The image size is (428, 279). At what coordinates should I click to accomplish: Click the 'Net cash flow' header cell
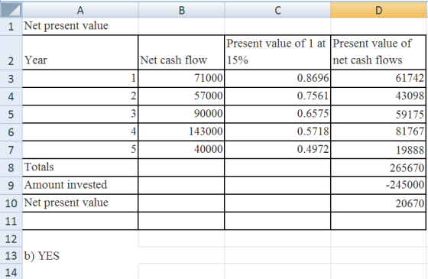[x=181, y=52]
